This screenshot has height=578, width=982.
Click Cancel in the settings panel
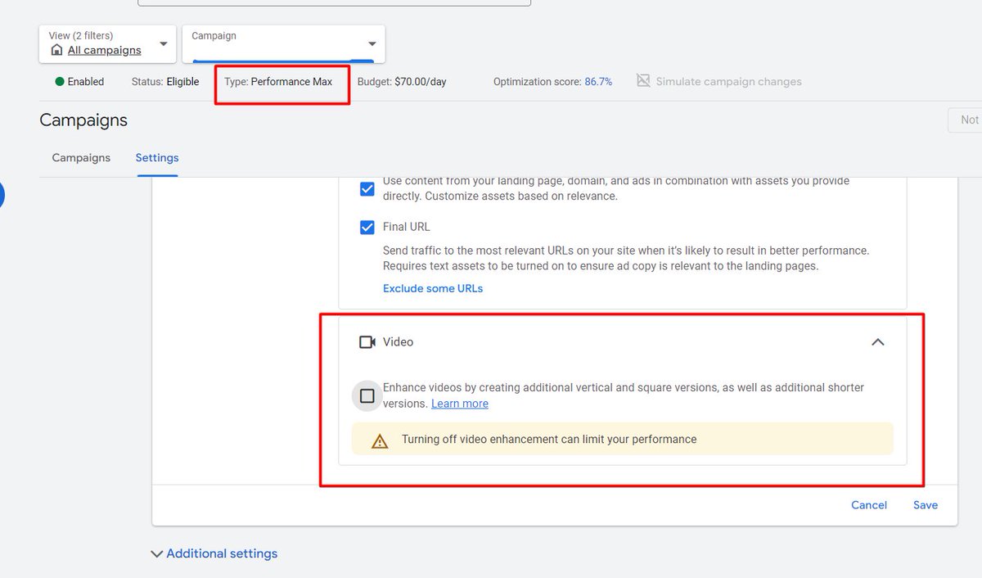(x=869, y=505)
